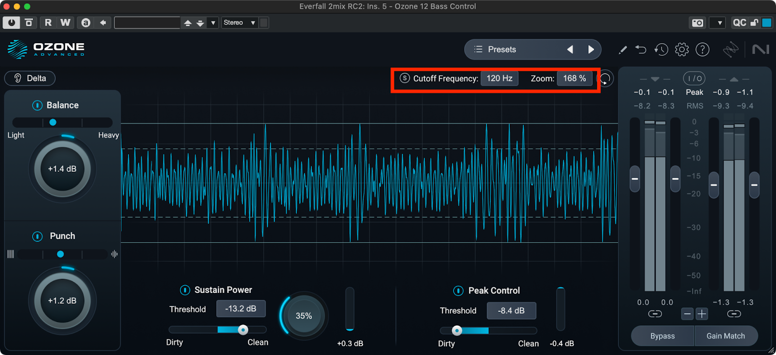Image resolution: width=776 pixels, height=355 pixels.
Task: Toggle the Balance module power button
Action: pos(37,105)
